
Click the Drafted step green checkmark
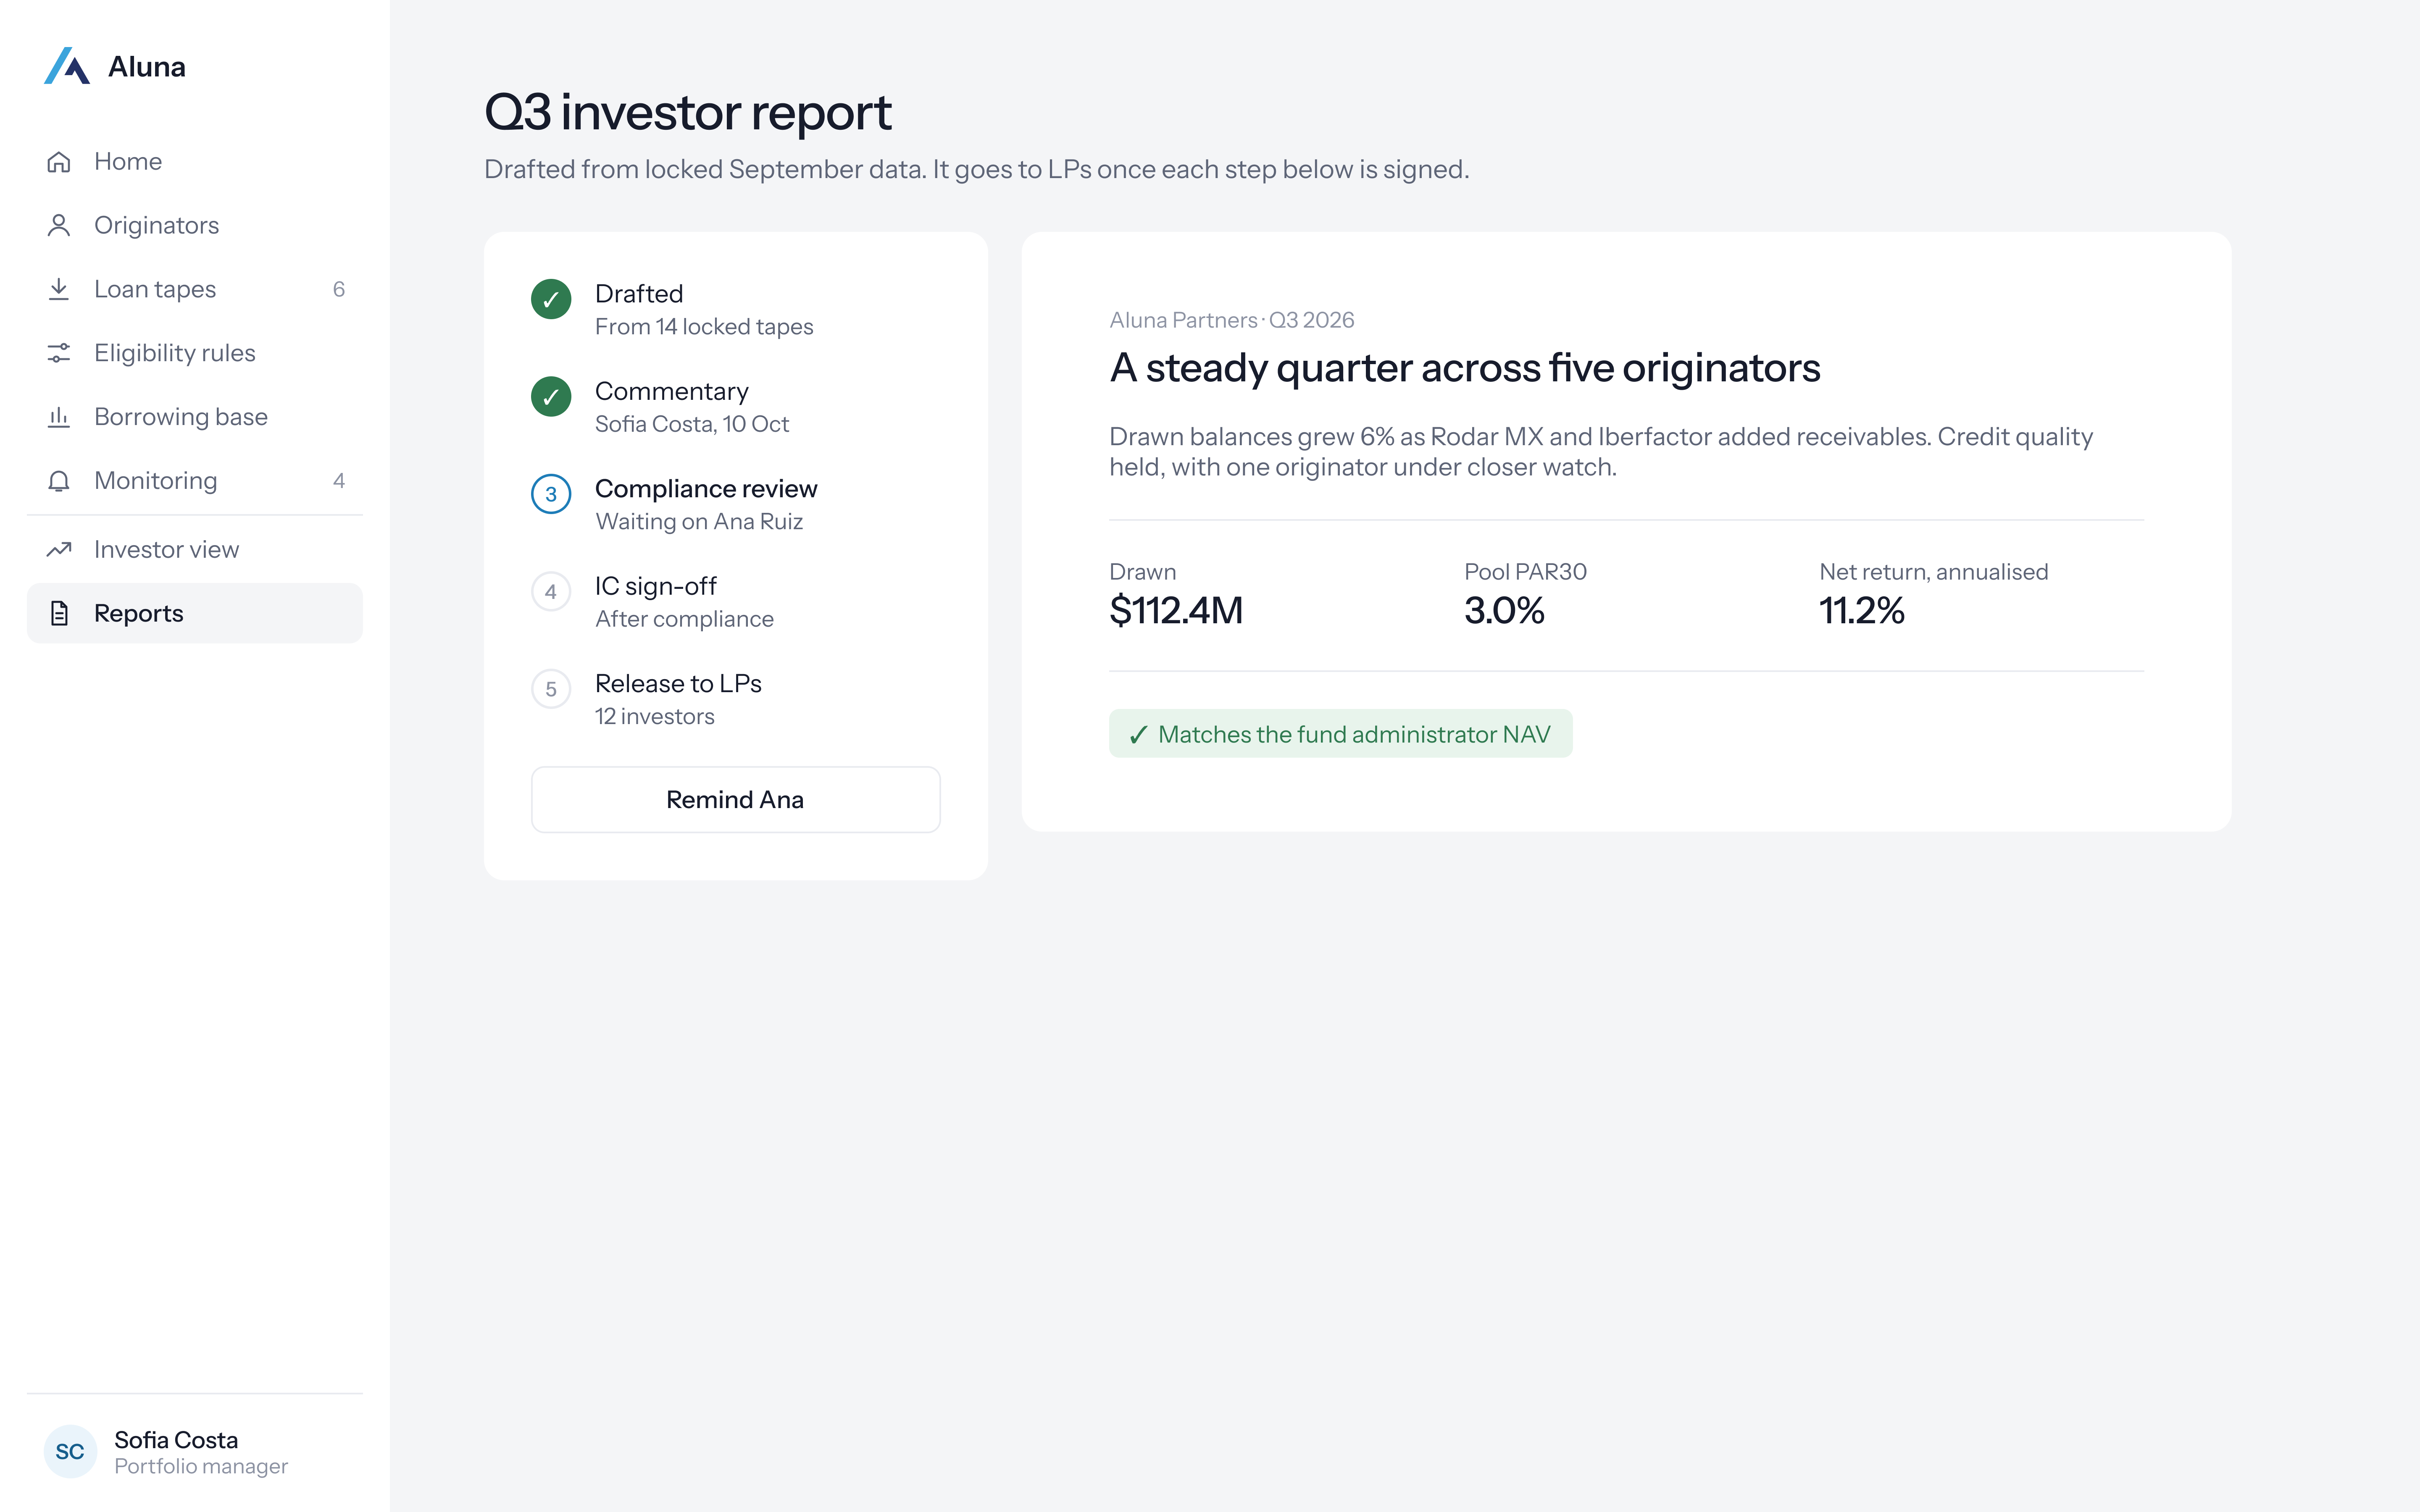coord(551,299)
